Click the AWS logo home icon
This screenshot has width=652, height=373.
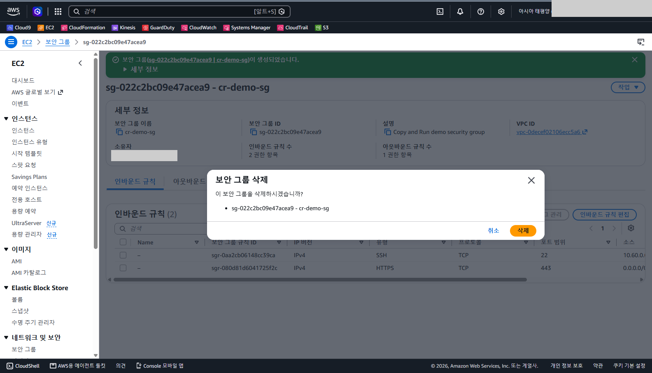coord(14,12)
